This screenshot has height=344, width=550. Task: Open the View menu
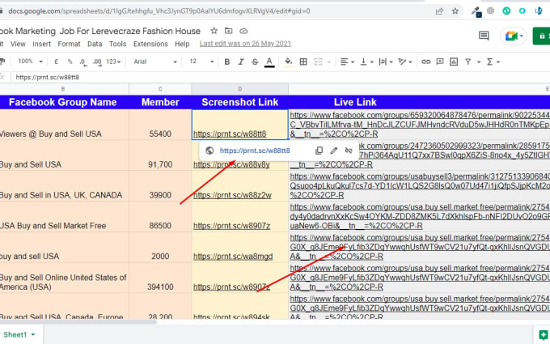[x=18, y=44]
